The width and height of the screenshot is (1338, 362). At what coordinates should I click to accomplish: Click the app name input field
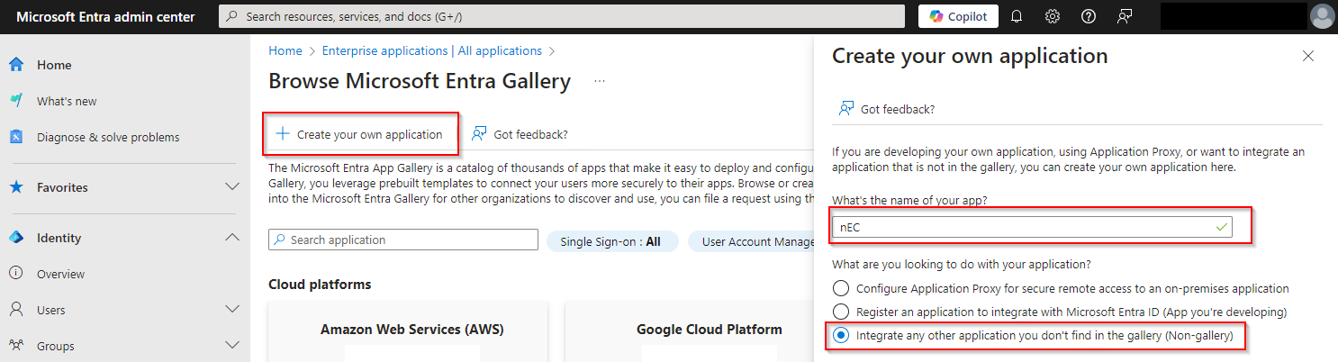(1032, 228)
